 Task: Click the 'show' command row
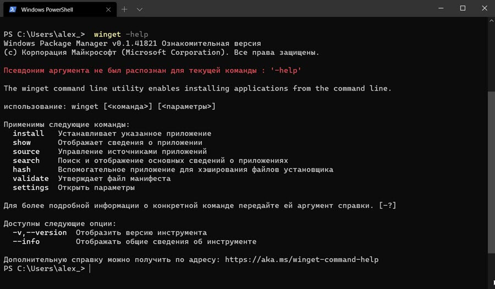tap(108, 143)
